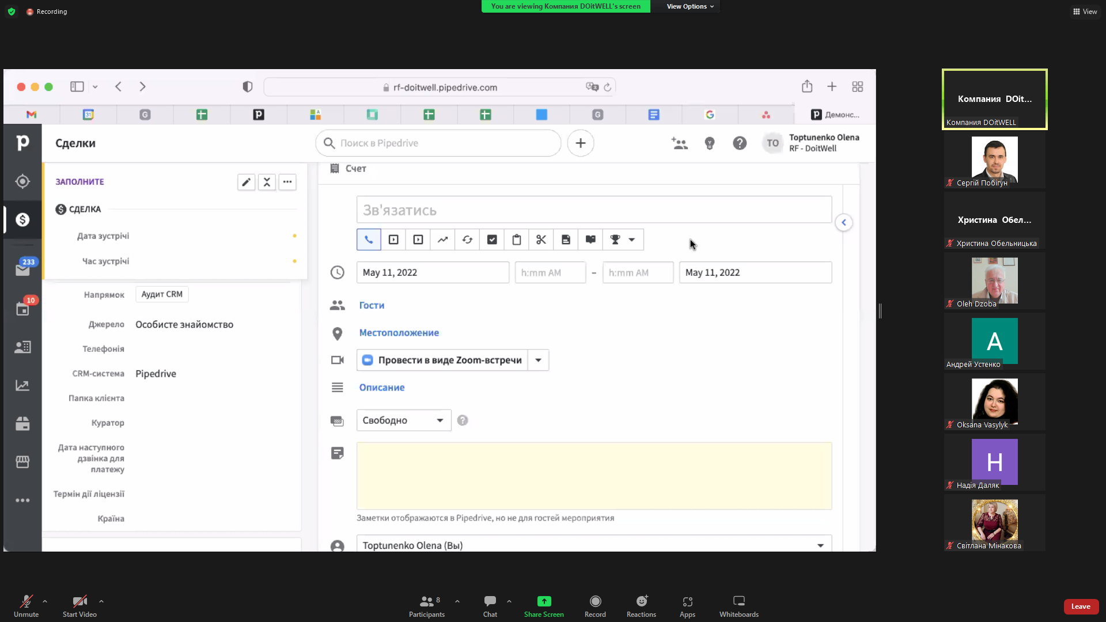This screenshot has width=1106, height=622.
Task: Open Mail inbox with 233 badge
Action: point(22,270)
